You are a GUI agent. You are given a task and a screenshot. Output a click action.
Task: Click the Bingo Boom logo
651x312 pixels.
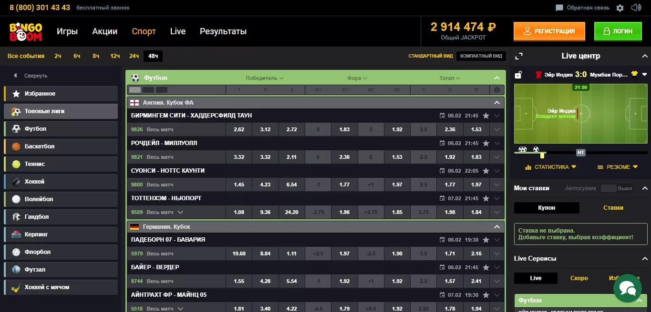[26, 31]
